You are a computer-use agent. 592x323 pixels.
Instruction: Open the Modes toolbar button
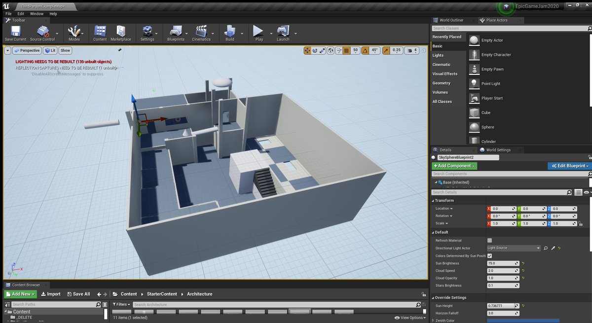coord(74,32)
